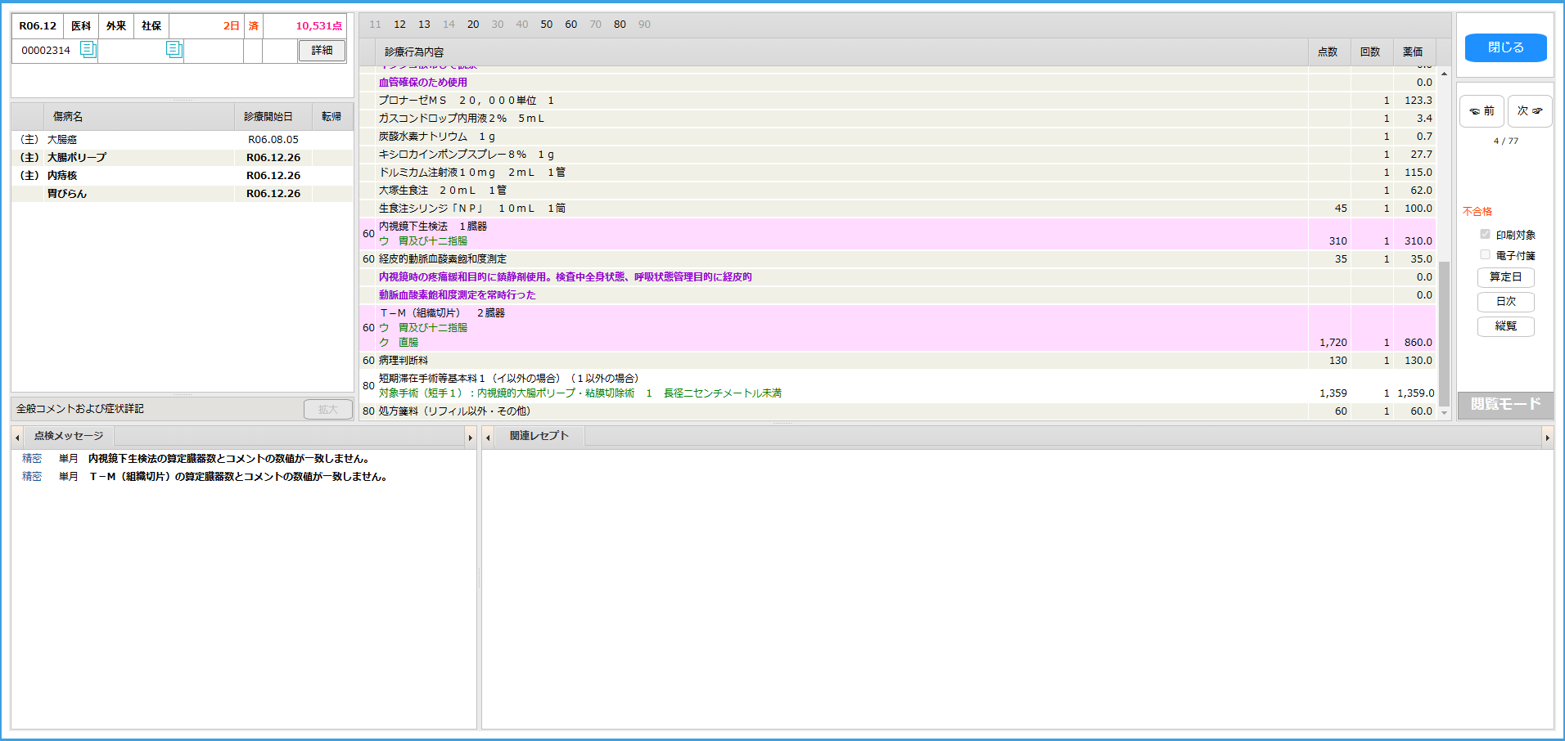This screenshot has height=741, width=1565.
Task: Click 点数 column header
Action: pyautogui.click(x=1328, y=52)
